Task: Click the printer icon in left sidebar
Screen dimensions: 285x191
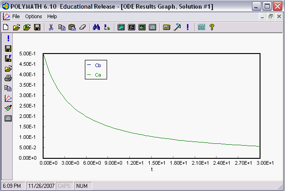Action: tap(8, 78)
